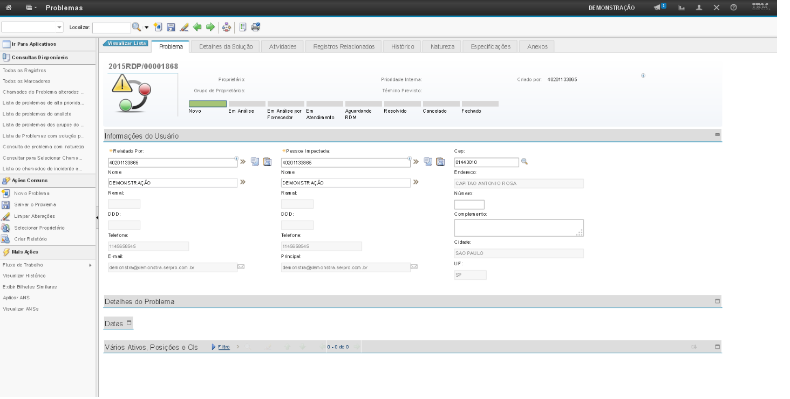The image size is (790, 399).
Task: Expand the Detalhes do Problema section
Action: pyautogui.click(x=717, y=301)
